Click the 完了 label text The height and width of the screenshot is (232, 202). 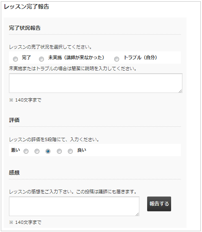(26, 57)
